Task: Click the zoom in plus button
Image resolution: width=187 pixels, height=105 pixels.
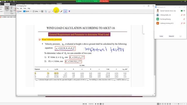Action: pyautogui.click(x=184, y=104)
